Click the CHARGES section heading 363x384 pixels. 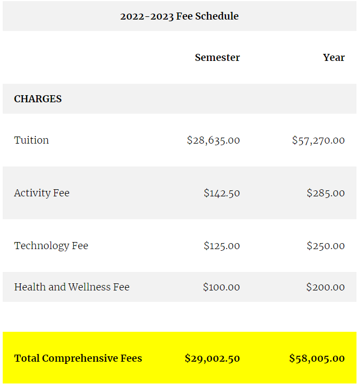coord(38,99)
